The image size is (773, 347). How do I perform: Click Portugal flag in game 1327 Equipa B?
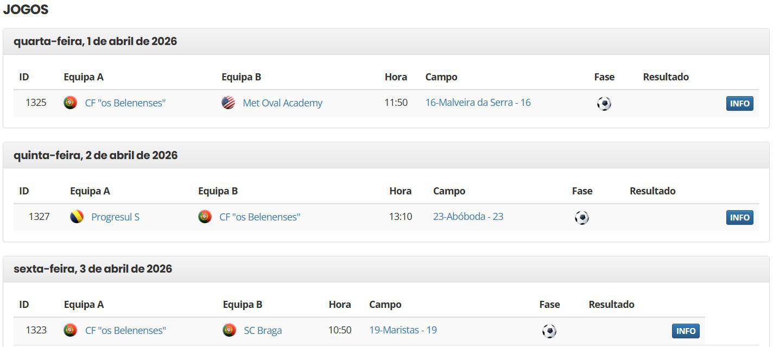click(205, 217)
